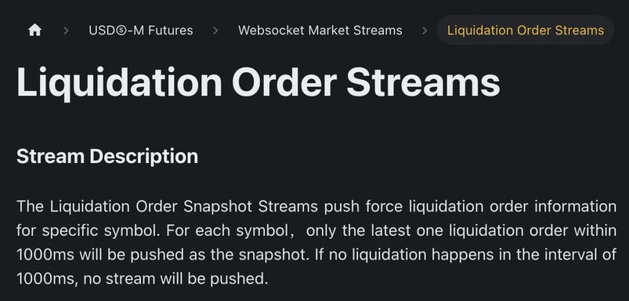Click word "Order" in the large page title
Screen dimensions: 629x301
click(284, 83)
